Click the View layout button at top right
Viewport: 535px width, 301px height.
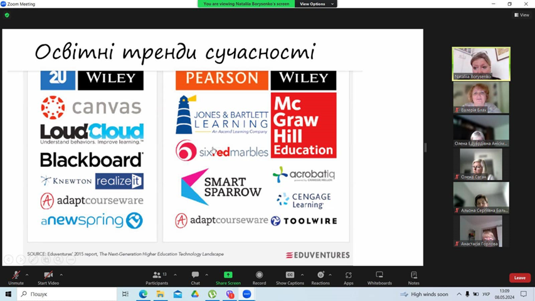click(522, 15)
